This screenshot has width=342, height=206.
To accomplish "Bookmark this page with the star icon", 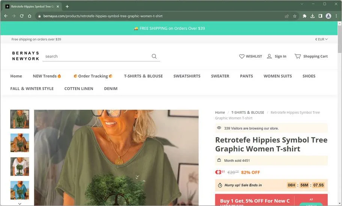I will [295, 16].
